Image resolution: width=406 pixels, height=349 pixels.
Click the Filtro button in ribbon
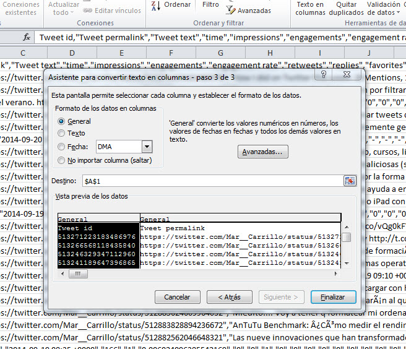click(x=210, y=5)
